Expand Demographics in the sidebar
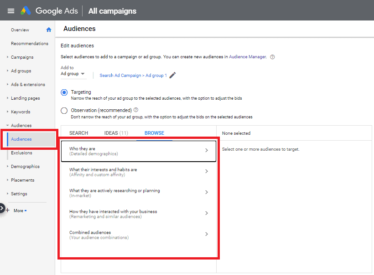This screenshot has height=275, width=374. [x=7, y=167]
